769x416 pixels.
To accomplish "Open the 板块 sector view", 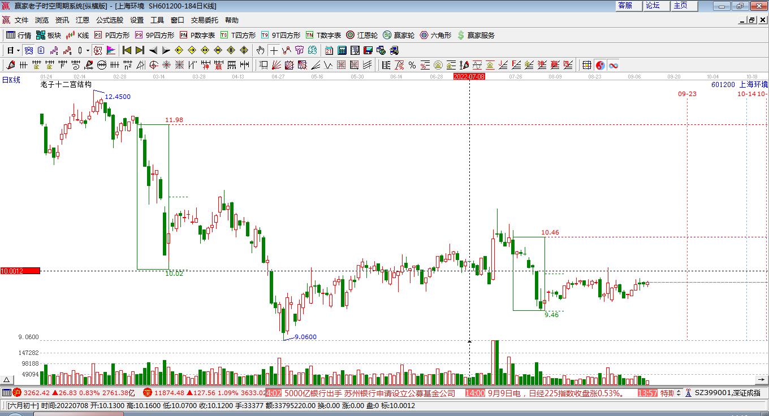I will [48, 35].
